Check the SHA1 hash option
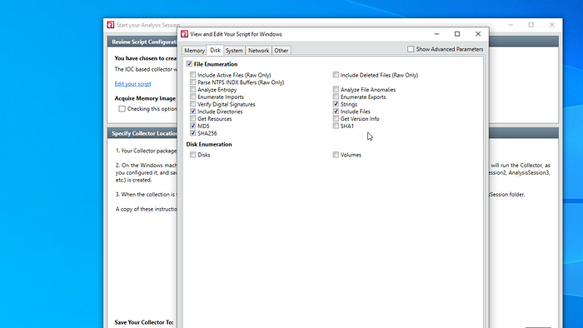583x328 pixels. pyautogui.click(x=336, y=126)
